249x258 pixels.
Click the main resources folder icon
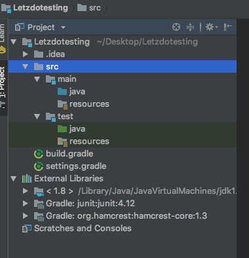[62, 104]
